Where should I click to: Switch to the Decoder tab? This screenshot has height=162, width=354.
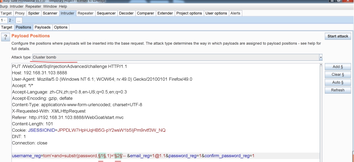click(126, 13)
